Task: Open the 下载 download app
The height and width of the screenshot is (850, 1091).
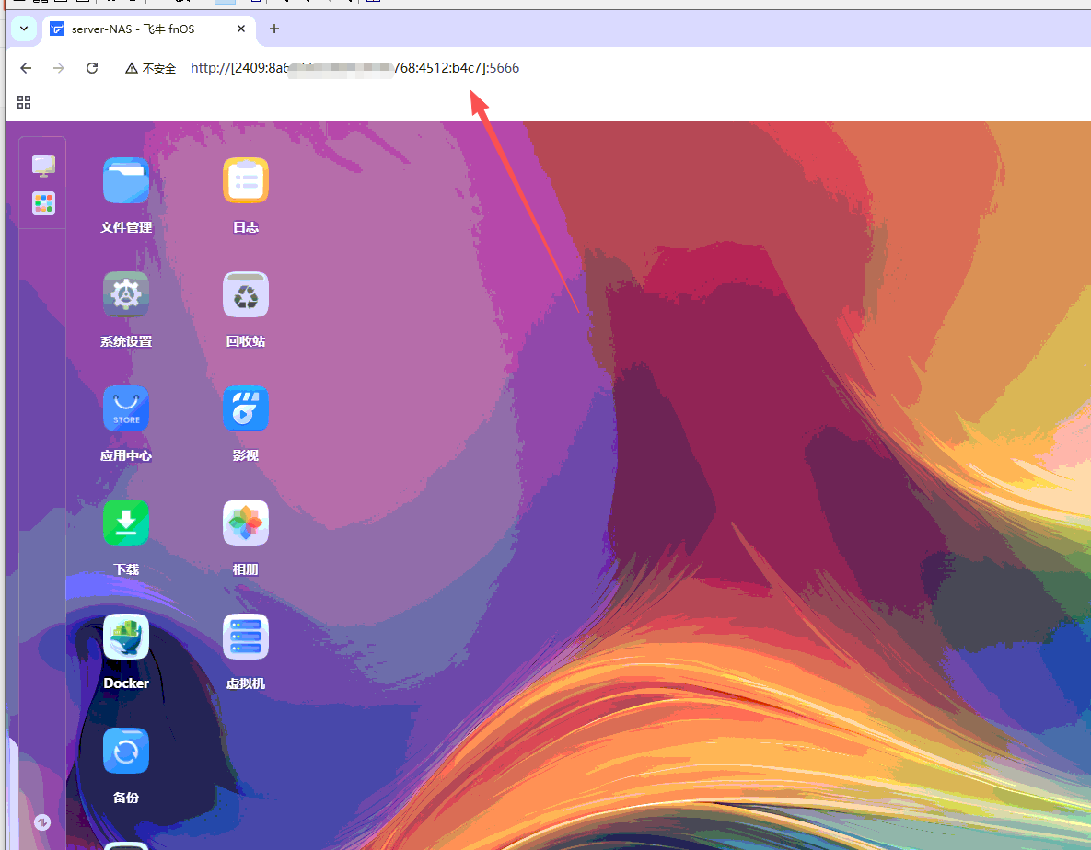Action: (126, 523)
